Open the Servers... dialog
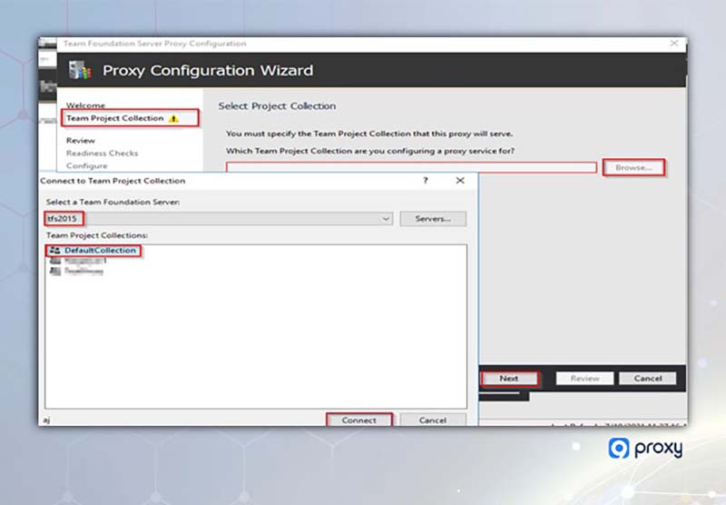Image resolution: width=726 pixels, height=505 pixels. point(433,219)
